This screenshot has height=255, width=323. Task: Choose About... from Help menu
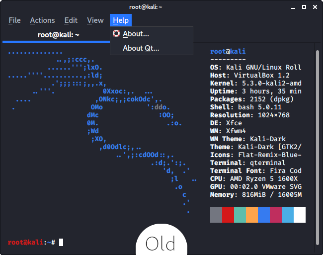[152, 34]
